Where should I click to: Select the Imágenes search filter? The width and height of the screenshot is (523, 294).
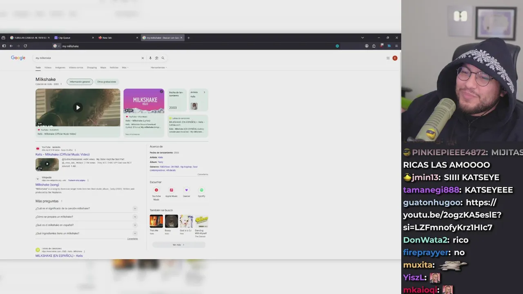pos(60,67)
